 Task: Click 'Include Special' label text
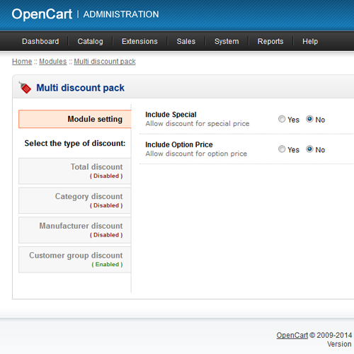(171, 115)
